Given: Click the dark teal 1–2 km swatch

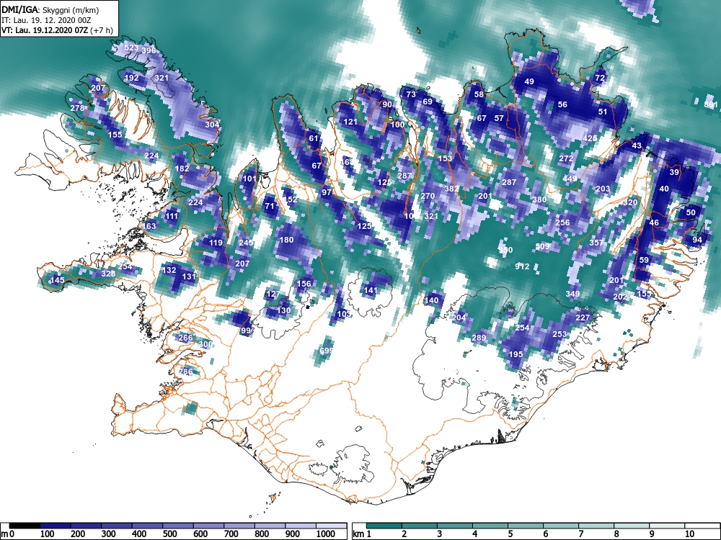Looking at the screenshot, I should pyautogui.click(x=384, y=526).
